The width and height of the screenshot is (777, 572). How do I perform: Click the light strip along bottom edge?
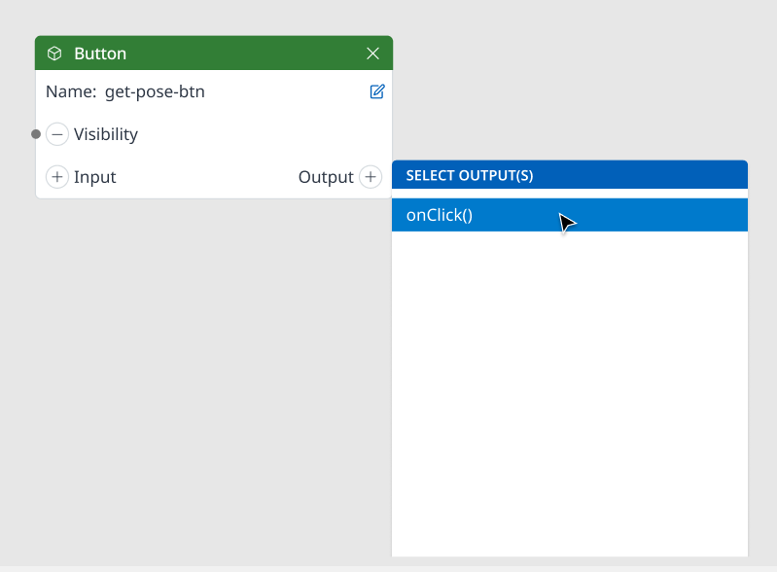point(389,569)
